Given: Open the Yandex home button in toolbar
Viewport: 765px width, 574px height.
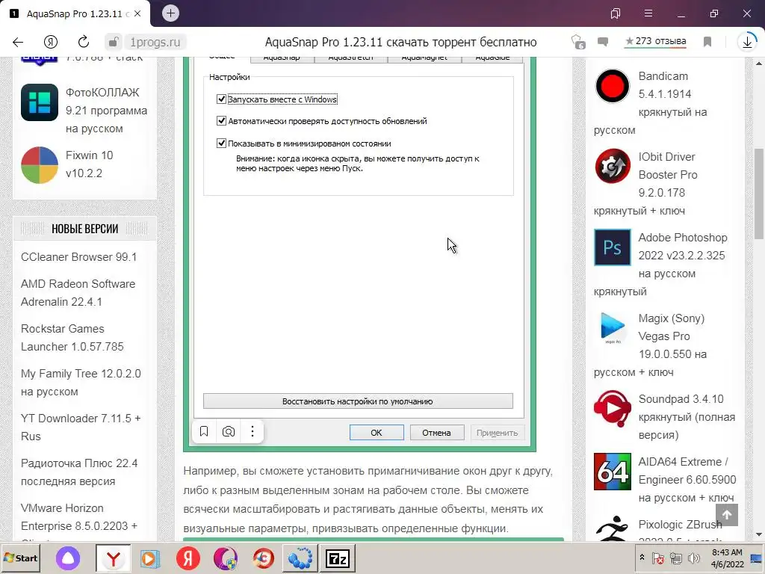Looking at the screenshot, I should pyautogui.click(x=51, y=42).
